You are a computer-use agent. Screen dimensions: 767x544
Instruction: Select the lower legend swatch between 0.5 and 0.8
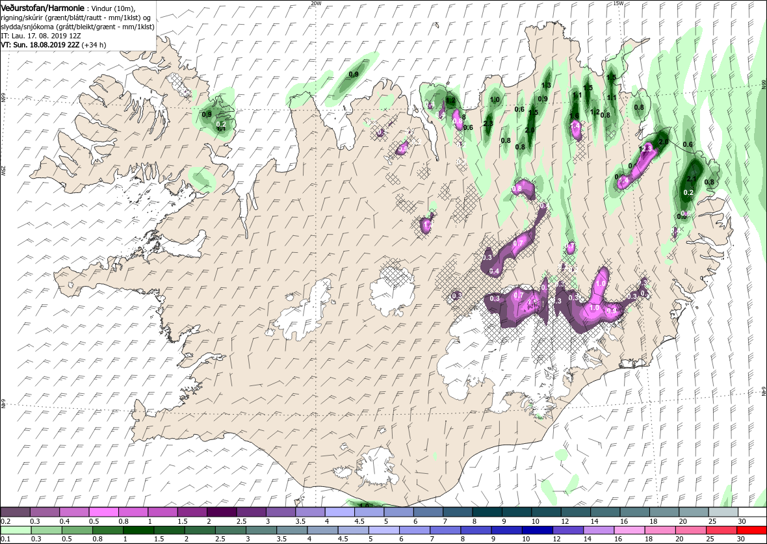(x=77, y=531)
